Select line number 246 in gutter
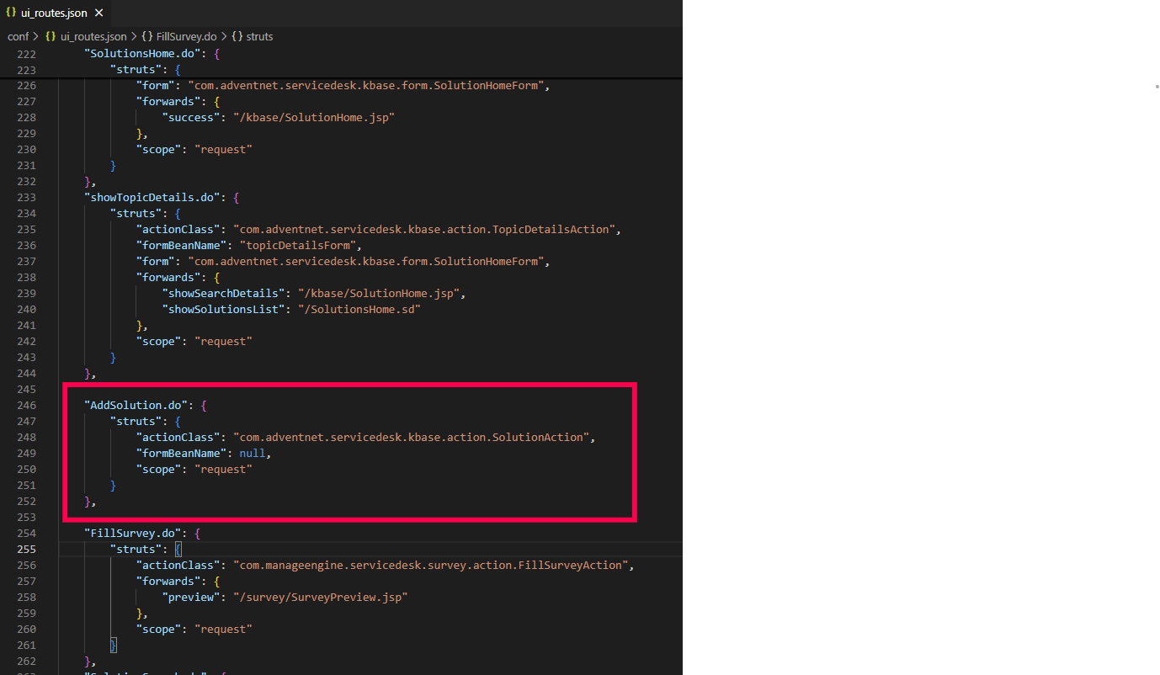Image resolution: width=1160 pixels, height=675 pixels. [x=26, y=406]
